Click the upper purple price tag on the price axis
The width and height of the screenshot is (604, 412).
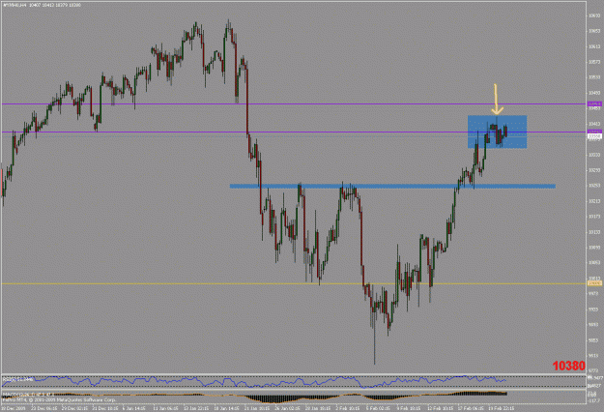click(594, 104)
